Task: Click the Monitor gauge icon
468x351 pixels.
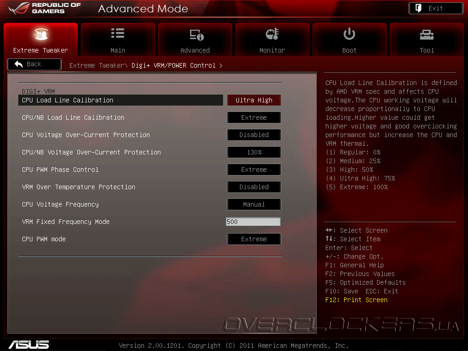Action: tap(272, 34)
